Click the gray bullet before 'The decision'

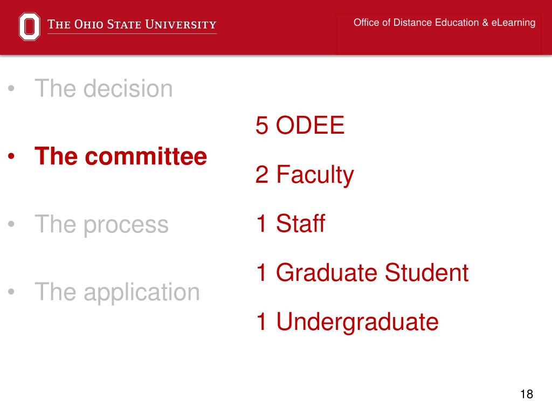[x=11, y=88]
